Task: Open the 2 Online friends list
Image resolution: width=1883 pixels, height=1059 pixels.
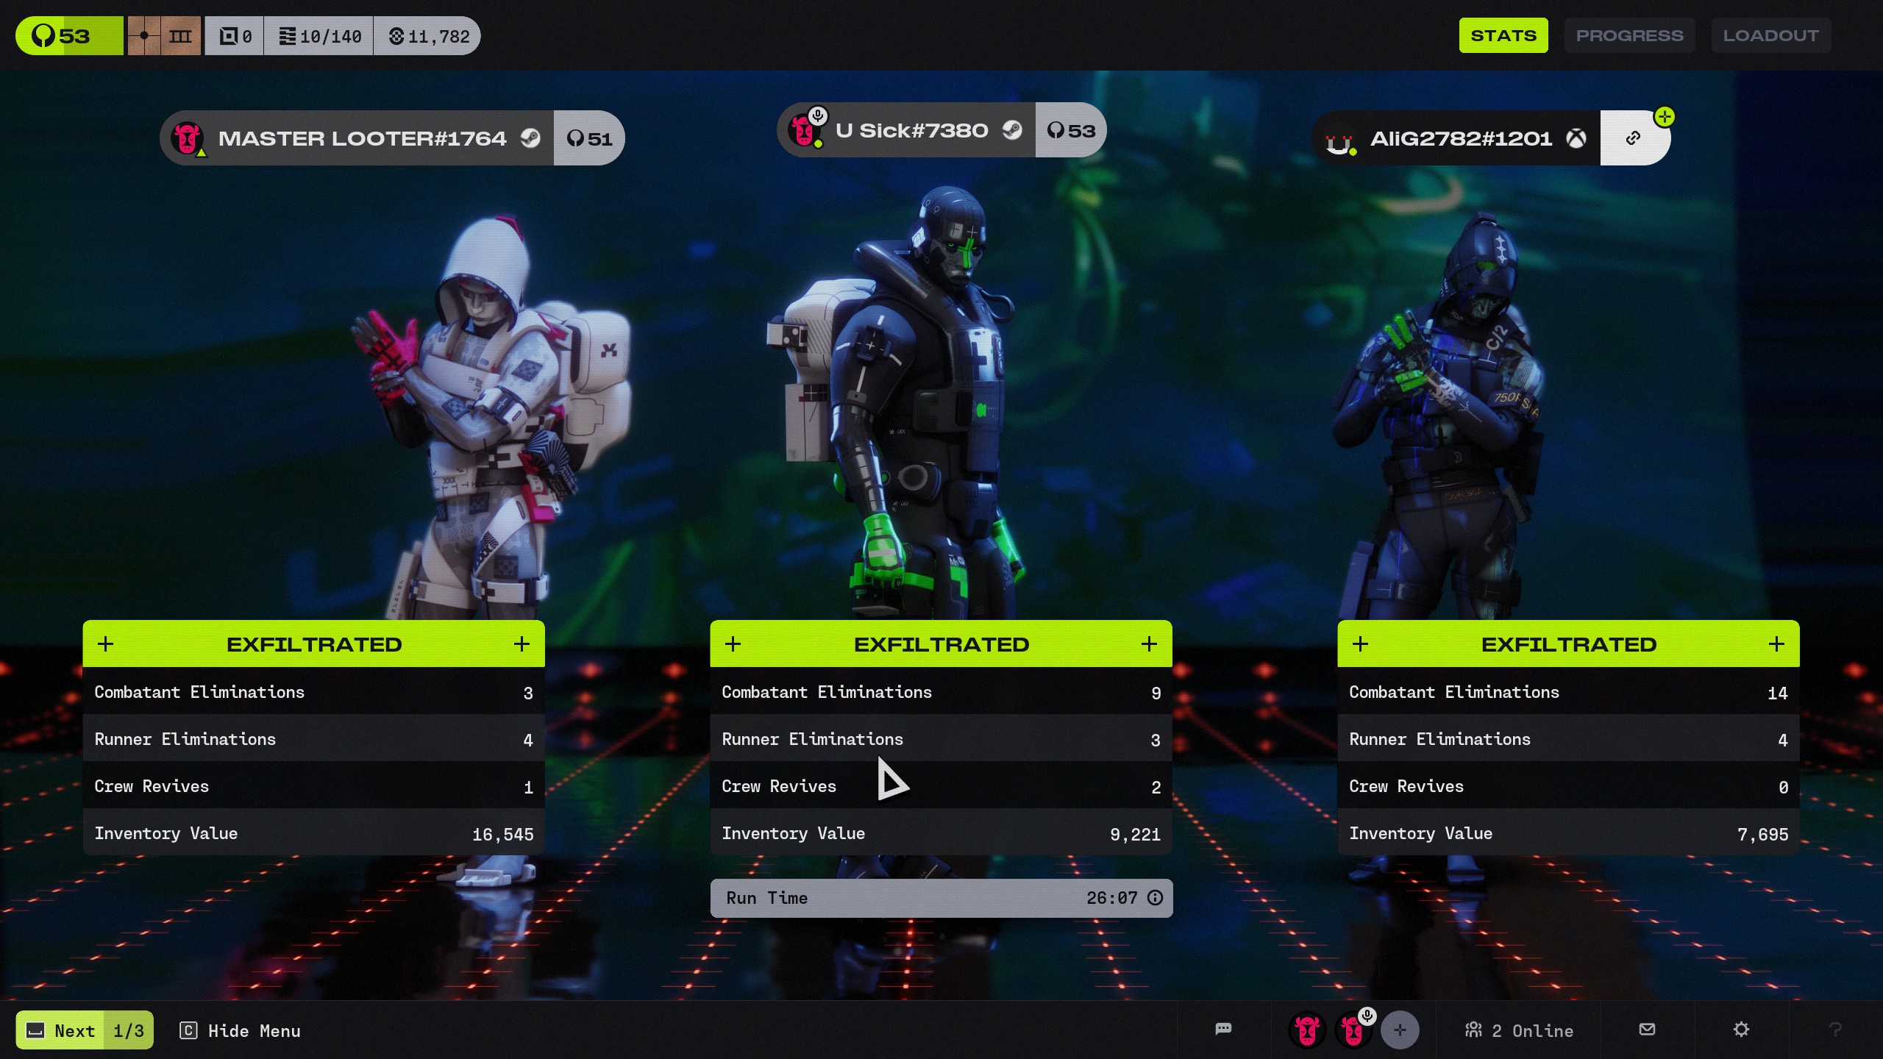Action: coord(1519,1030)
